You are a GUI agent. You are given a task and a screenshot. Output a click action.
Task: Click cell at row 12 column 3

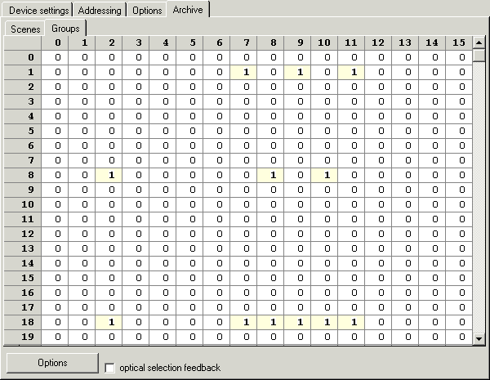coord(136,234)
